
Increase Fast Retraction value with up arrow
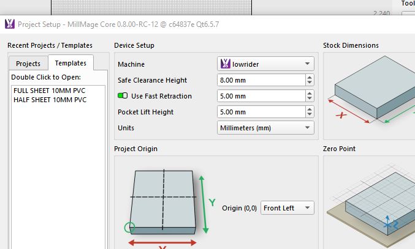pyautogui.click(x=310, y=93)
